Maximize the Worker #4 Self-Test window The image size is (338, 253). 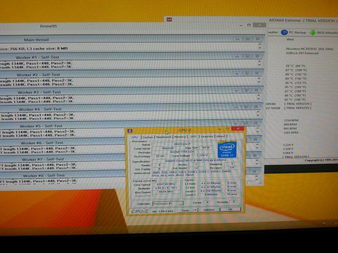click(246, 107)
